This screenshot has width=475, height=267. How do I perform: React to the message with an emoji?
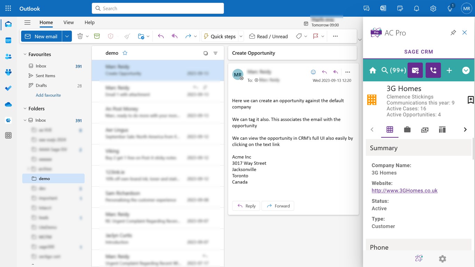[313, 72]
